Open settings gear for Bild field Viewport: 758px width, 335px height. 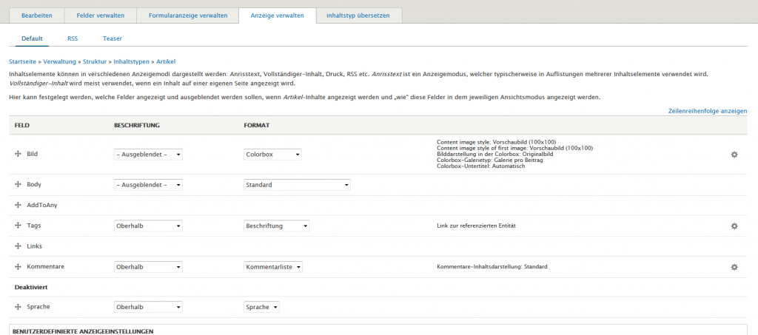point(734,155)
